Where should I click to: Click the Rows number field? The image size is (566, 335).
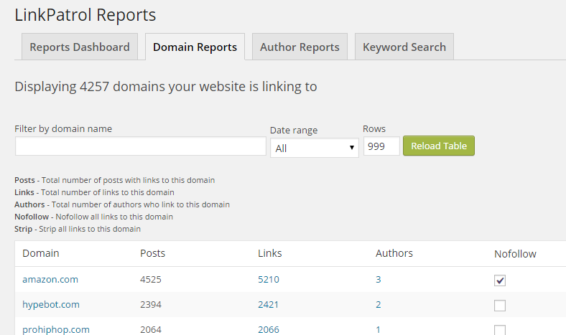pyautogui.click(x=381, y=146)
